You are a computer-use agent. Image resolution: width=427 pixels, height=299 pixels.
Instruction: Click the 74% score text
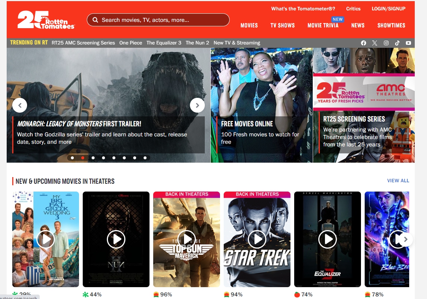tap(307, 295)
